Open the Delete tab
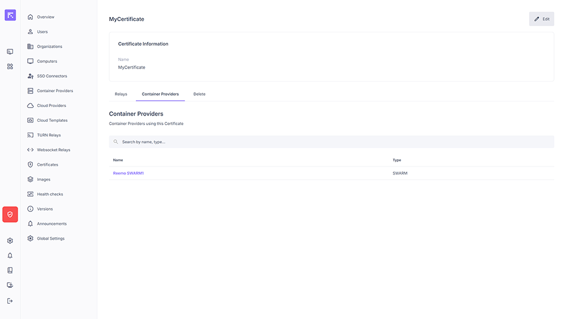 tap(199, 94)
